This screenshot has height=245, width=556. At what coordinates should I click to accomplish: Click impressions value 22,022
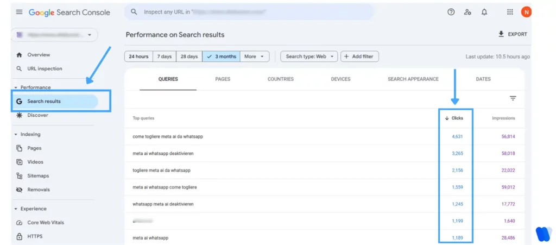[508, 170]
